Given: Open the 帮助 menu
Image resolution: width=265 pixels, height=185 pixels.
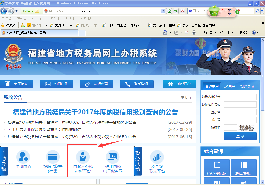Looking at the screenshot, I should pos(85,18).
